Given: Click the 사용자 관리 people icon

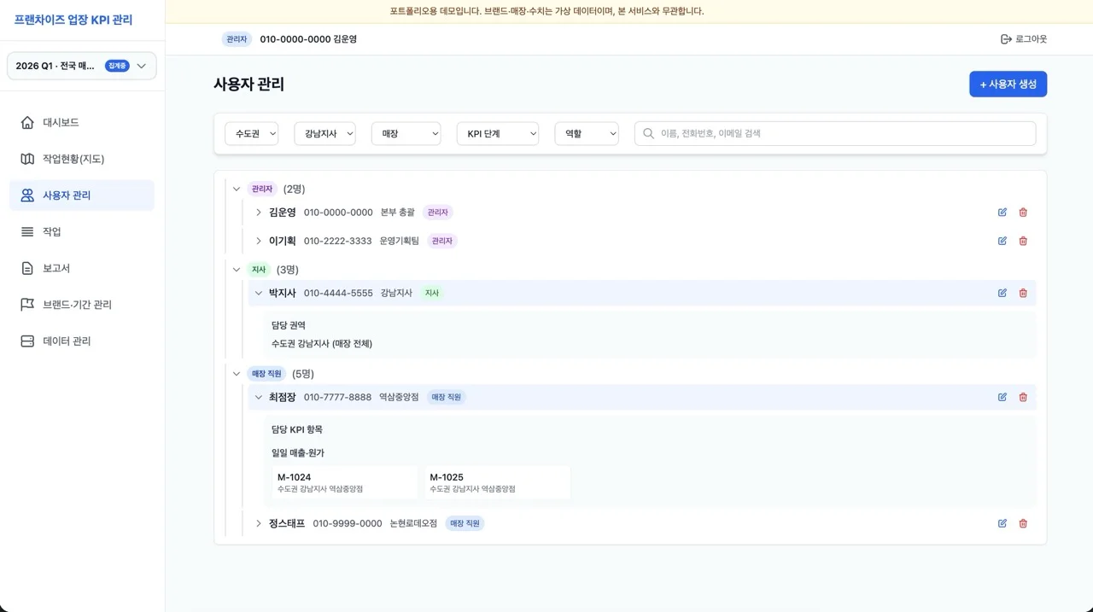Looking at the screenshot, I should point(27,195).
